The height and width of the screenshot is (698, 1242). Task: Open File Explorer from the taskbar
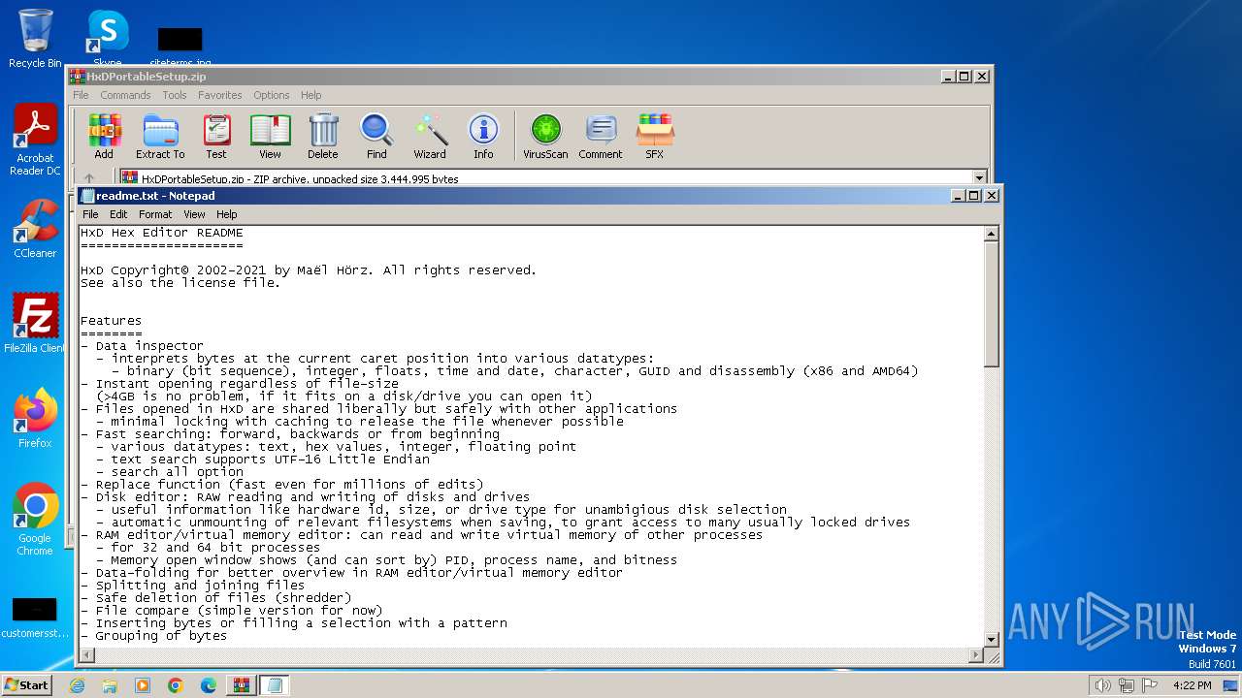(110, 685)
